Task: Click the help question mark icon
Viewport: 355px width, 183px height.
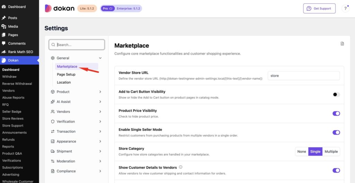Action: point(345,9)
